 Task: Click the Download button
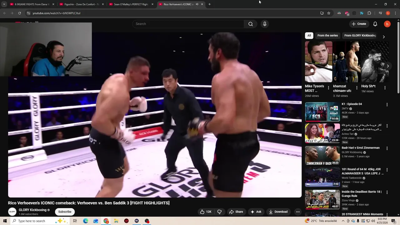click(x=278, y=212)
